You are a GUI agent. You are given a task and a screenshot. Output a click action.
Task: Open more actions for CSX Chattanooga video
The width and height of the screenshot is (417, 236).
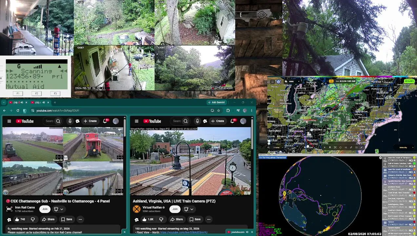(80, 219)
